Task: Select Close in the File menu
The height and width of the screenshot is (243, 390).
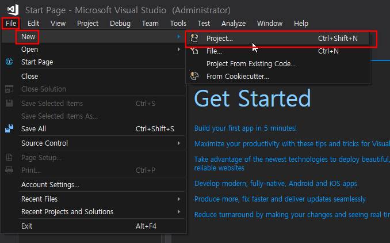Action: coord(30,76)
